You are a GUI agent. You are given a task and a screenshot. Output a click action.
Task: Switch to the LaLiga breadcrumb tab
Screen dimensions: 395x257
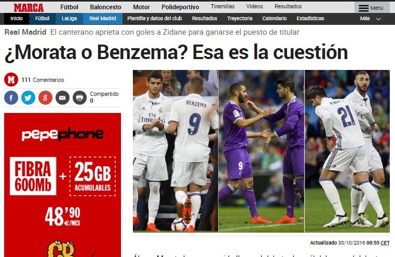pyautogui.click(x=69, y=19)
